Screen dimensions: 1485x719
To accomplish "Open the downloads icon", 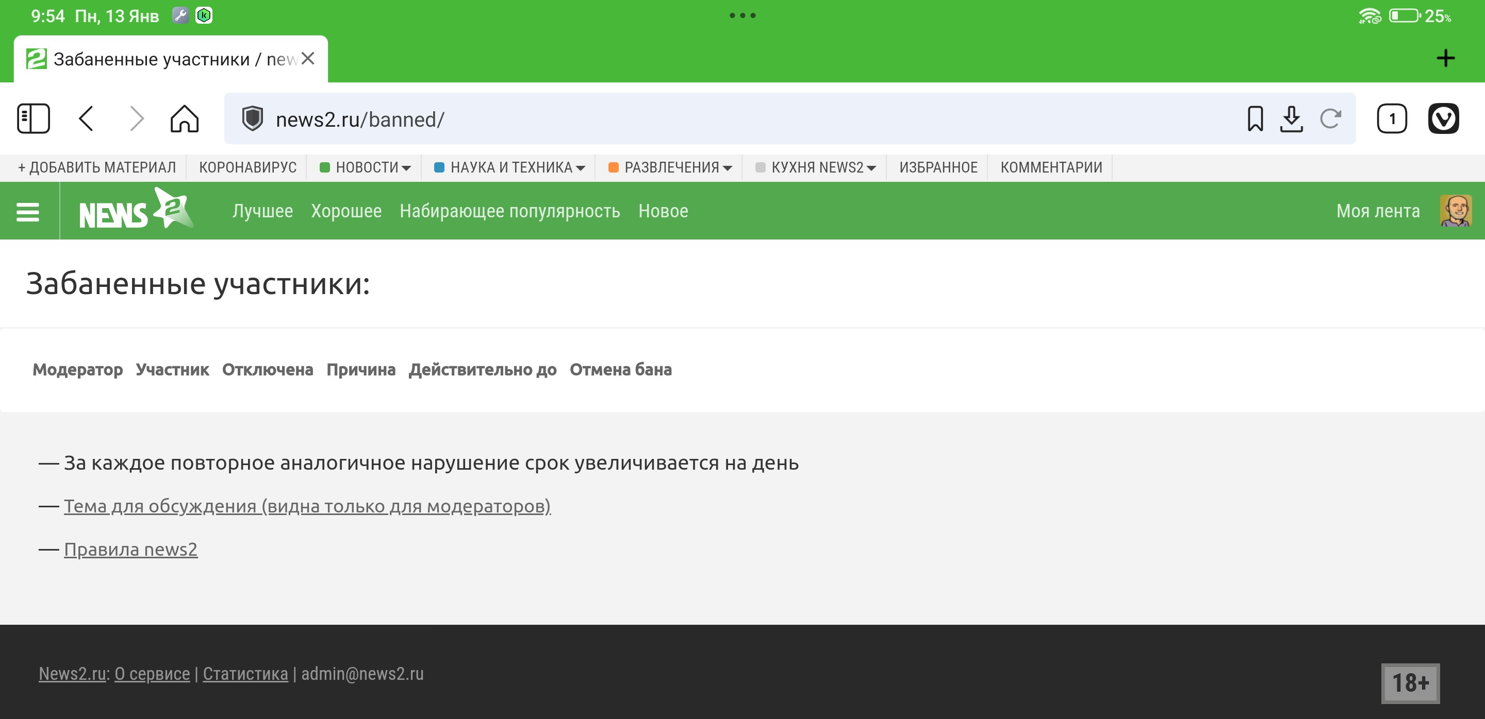I will 1291,119.
